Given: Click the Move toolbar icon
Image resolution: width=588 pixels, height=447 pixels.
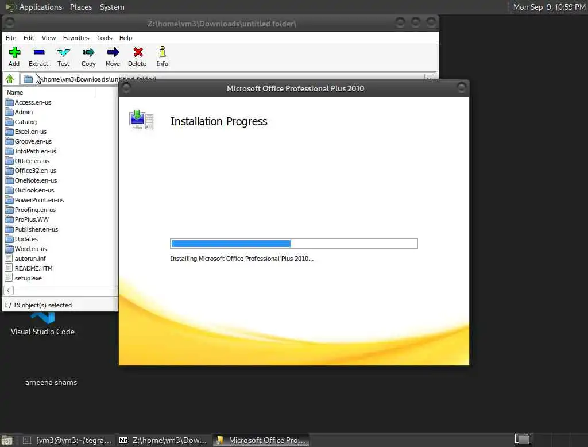Looking at the screenshot, I should click(x=113, y=56).
